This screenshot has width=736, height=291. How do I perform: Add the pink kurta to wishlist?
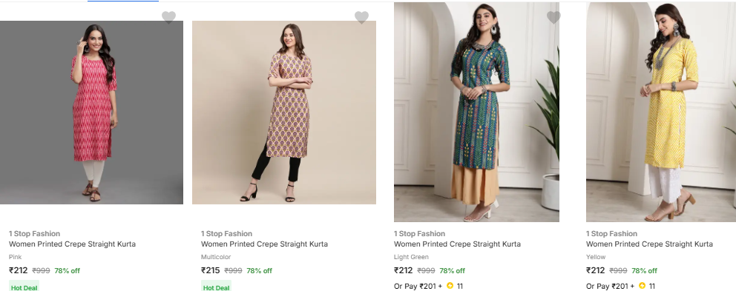click(168, 17)
